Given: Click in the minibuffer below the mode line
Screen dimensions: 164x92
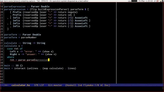Looking at the screenshot, I should pos(82,89).
